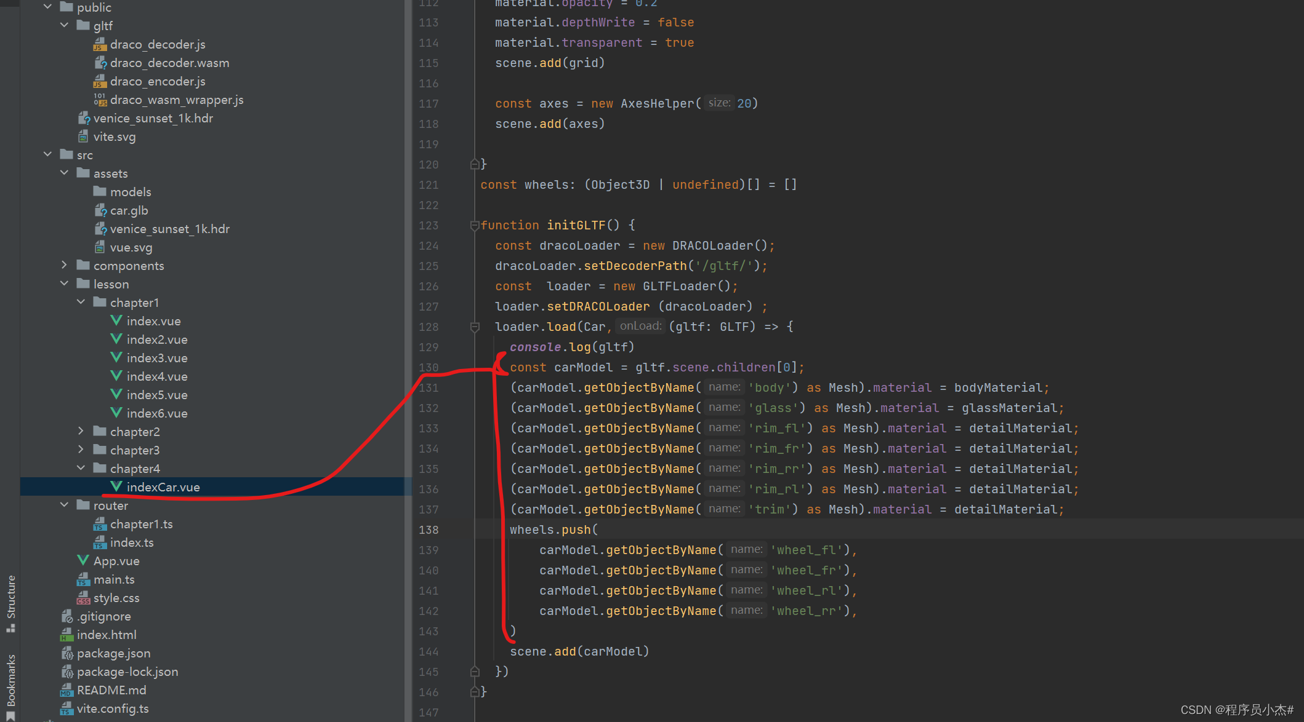The image size is (1304, 722).
Task: Click the draco_decoder.wasm file icon
Action: click(x=100, y=63)
